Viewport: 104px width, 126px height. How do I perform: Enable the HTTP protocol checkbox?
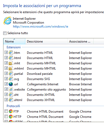(x=6, y=117)
